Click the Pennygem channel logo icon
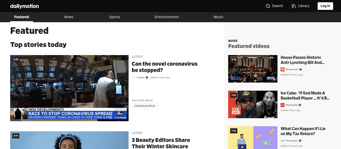Screen dimensions: 341x149 click(283, 141)
